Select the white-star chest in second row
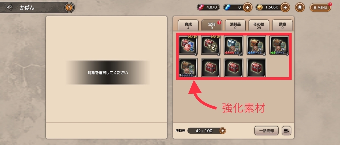This screenshot has width=340, height=145. (x=188, y=68)
